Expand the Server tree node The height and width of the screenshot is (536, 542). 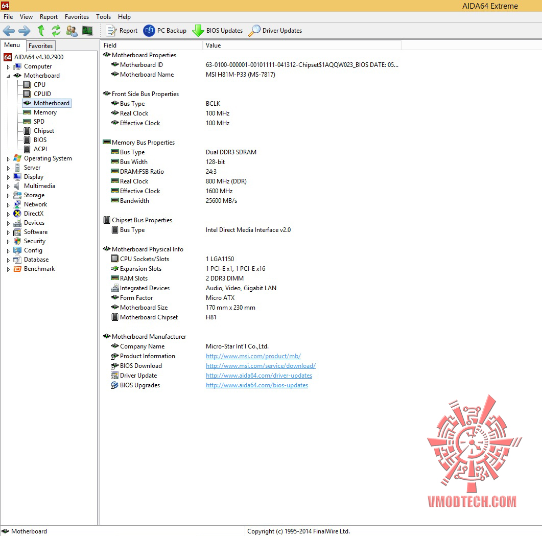[8, 168]
